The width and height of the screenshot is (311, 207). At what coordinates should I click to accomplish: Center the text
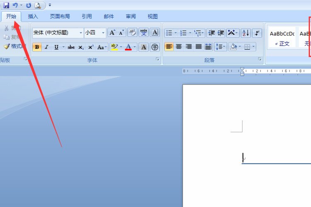(179, 47)
